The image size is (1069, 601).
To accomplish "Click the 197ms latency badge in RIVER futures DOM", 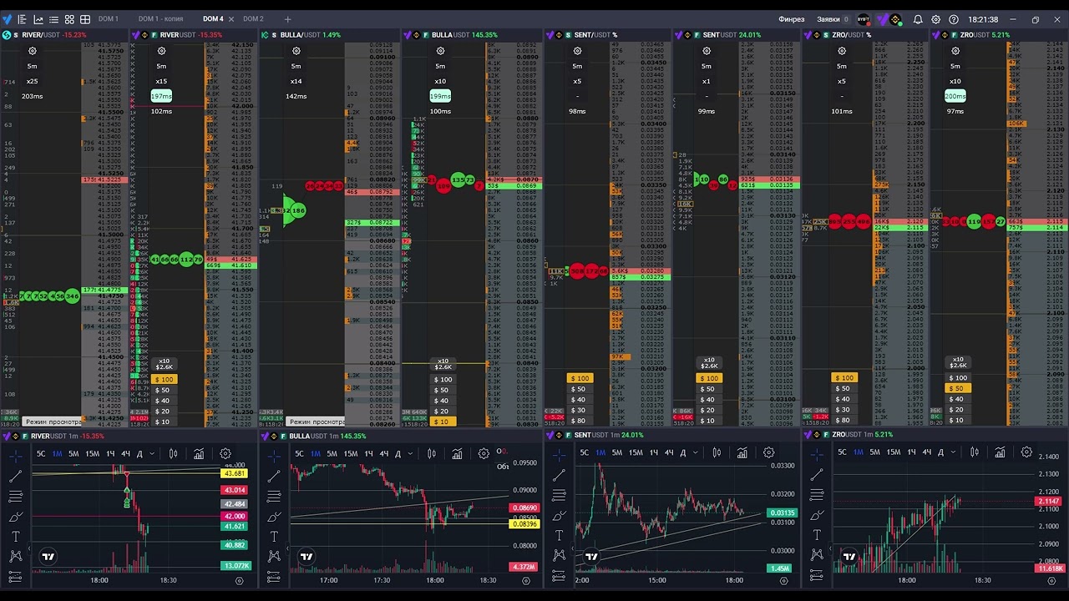I will click(161, 96).
